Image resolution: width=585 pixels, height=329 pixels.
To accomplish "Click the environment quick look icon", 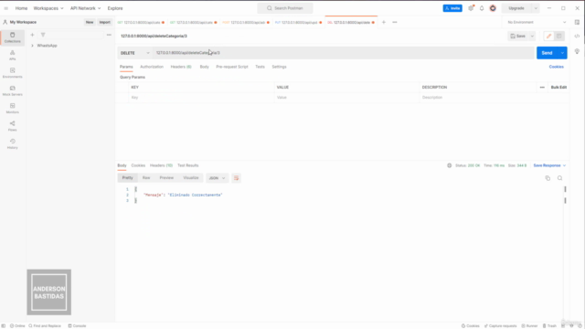I will tap(577, 22).
